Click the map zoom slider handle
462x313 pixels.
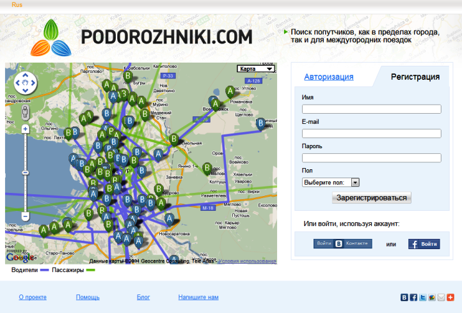[26, 172]
